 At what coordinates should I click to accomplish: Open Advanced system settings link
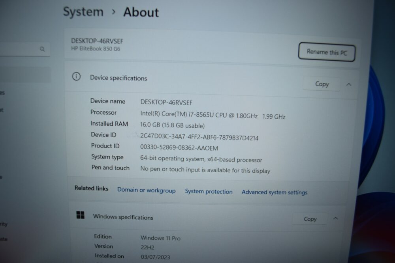(x=275, y=192)
